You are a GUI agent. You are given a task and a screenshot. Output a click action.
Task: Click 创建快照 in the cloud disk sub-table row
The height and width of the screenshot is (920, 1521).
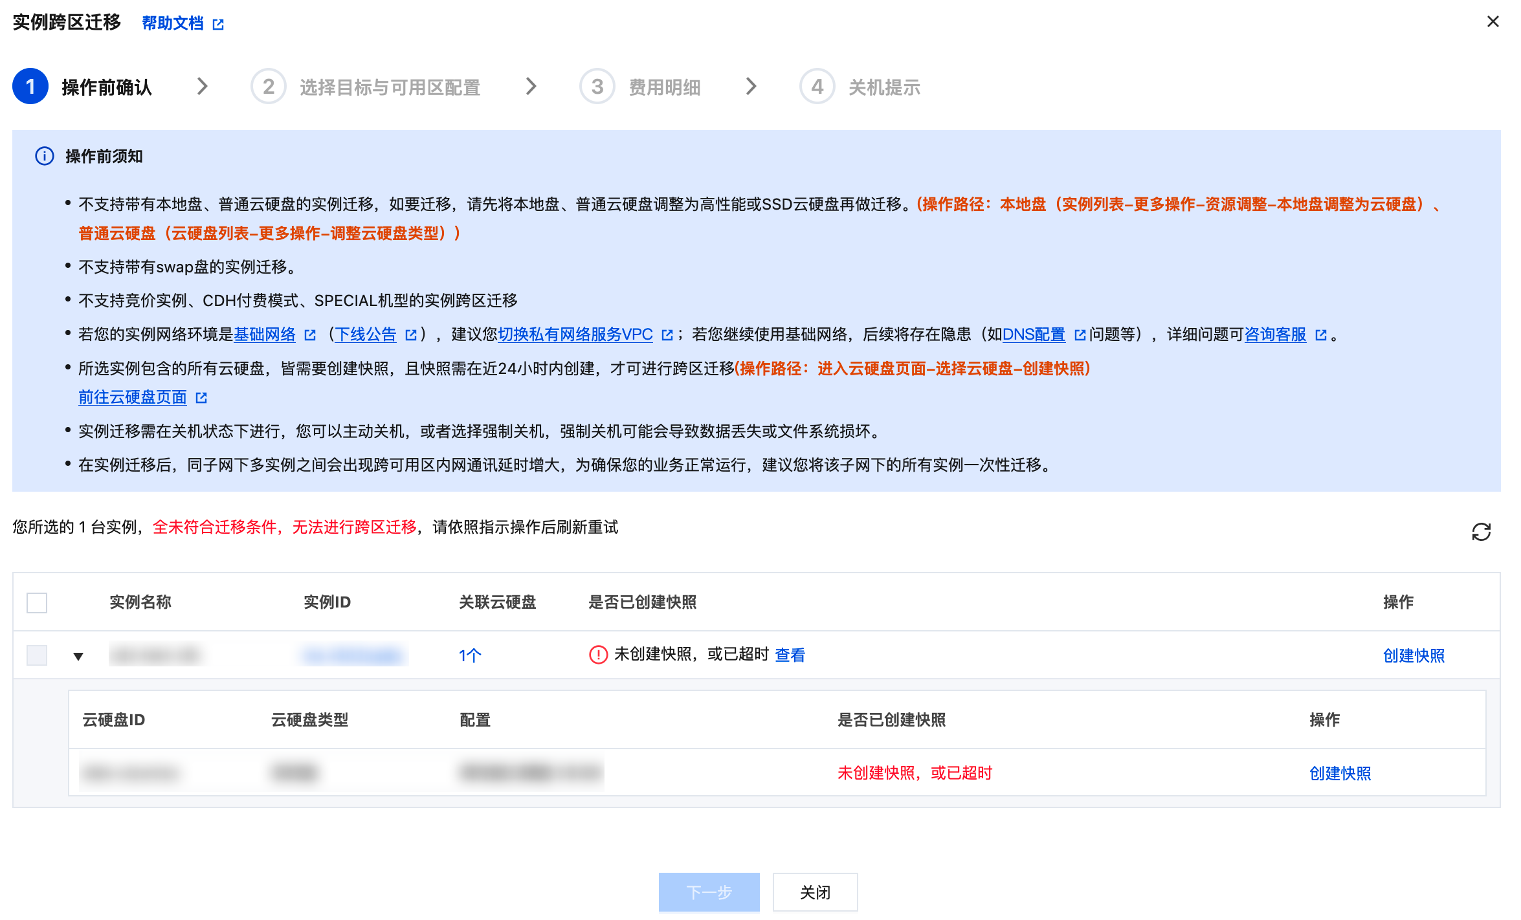tap(1340, 773)
